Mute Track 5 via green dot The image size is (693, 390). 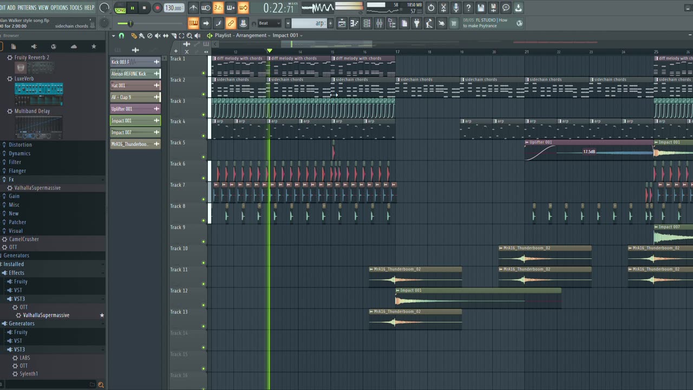point(204,157)
